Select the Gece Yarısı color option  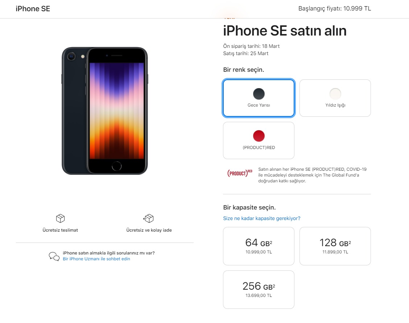[x=259, y=98]
